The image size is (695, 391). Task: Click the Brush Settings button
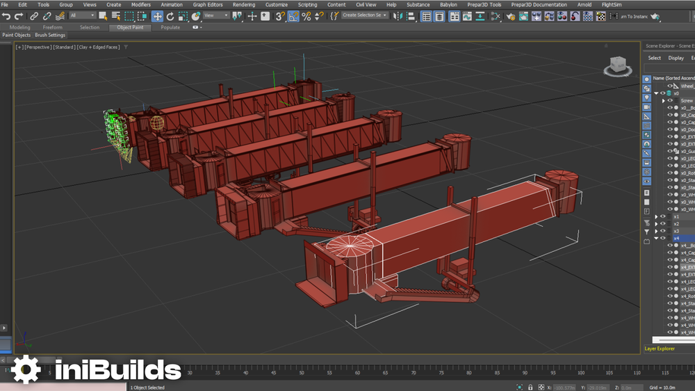(50, 35)
